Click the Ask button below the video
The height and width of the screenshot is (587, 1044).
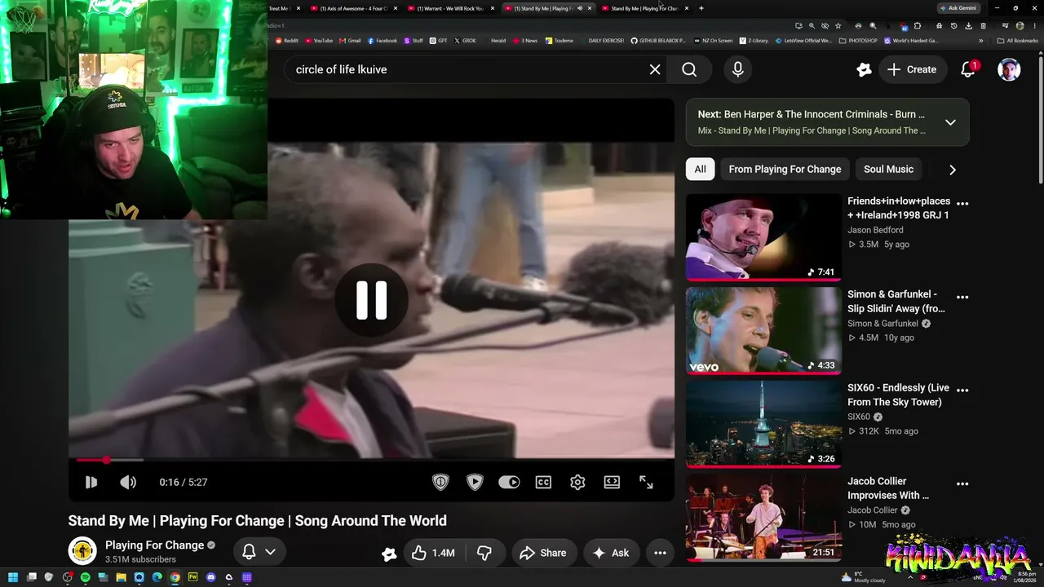pyautogui.click(x=611, y=553)
